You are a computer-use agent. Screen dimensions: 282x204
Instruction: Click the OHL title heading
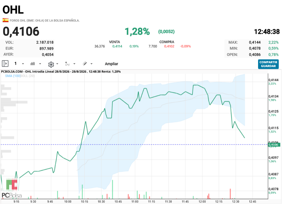pyautogui.click(x=13, y=10)
